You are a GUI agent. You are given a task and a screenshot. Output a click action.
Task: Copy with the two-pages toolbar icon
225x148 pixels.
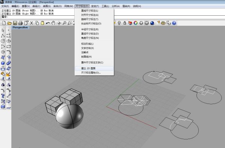coord(37,23)
